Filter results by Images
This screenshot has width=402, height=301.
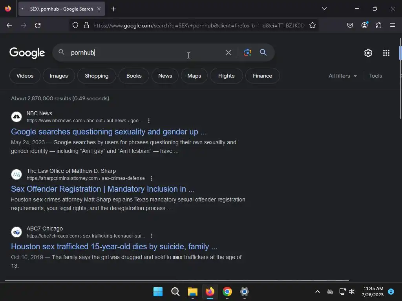(59, 76)
